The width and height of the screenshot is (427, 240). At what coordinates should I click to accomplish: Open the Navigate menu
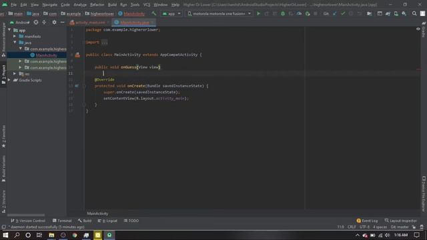[x=49, y=5]
